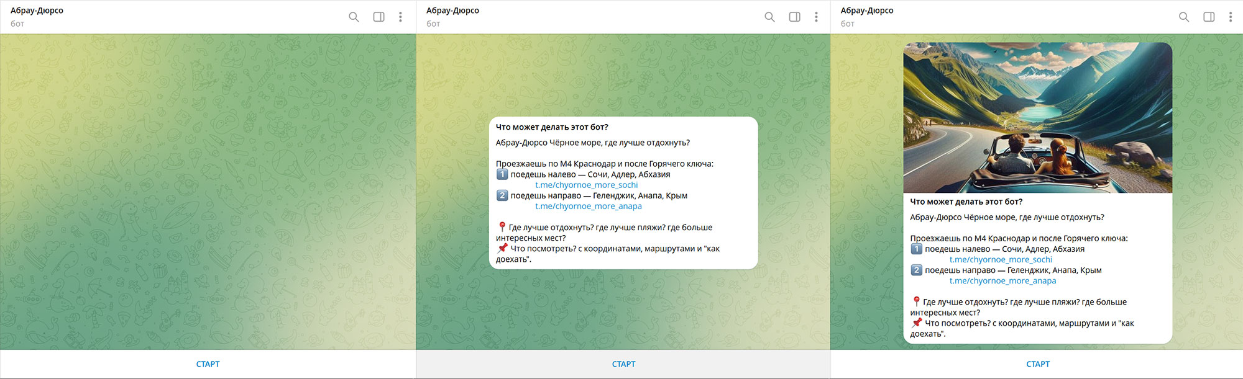Click СТАРТ button in left panel
Image resolution: width=1243 pixels, height=379 pixels.
[x=208, y=364]
